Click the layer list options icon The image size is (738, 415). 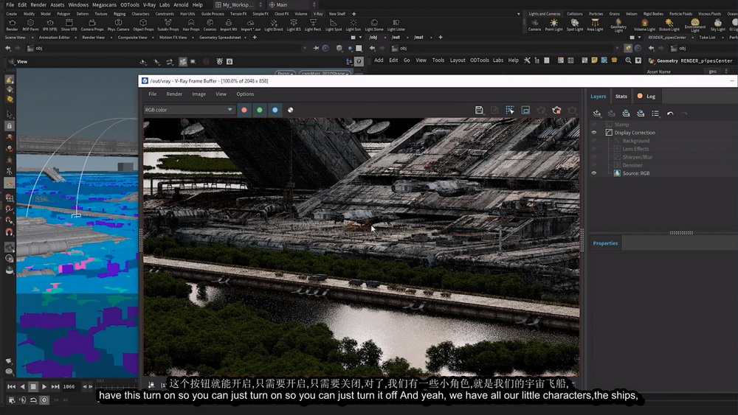pyautogui.click(x=655, y=114)
